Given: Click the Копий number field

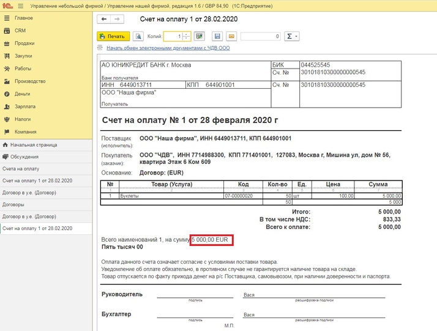Looking at the screenshot, I should tap(173, 37).
